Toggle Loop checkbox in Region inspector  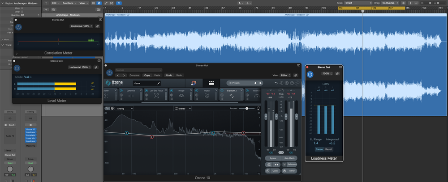pyautogui.click(x=22, y=12)
